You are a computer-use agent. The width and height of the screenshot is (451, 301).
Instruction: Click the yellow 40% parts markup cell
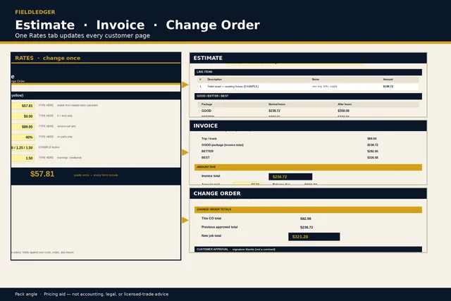[x=23, y=137]
